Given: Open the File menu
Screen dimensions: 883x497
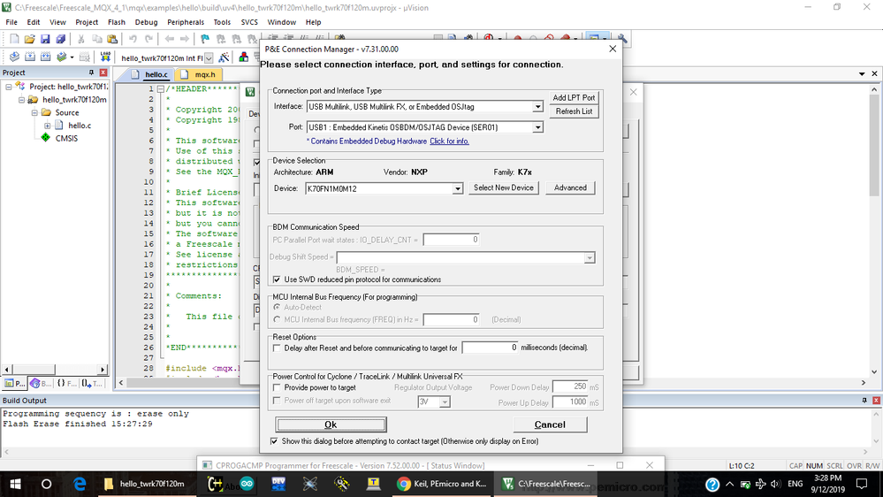Looking at the screenshot, I should pos(11,22).
